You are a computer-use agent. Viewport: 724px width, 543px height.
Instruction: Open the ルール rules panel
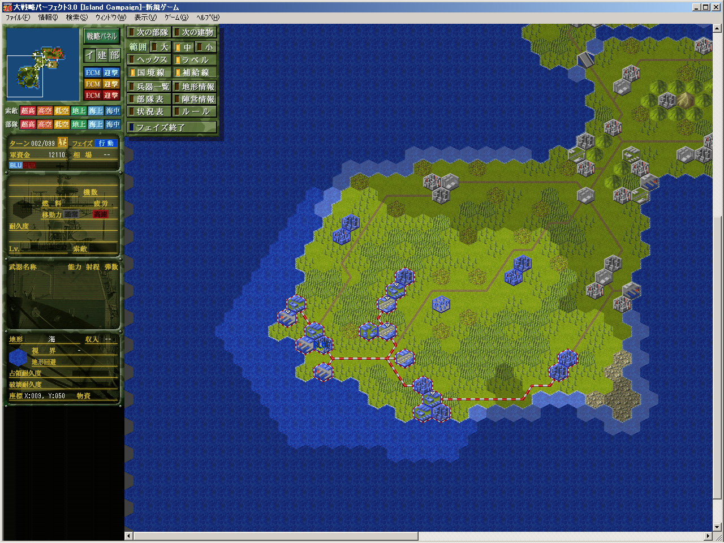tap(195, 111)
